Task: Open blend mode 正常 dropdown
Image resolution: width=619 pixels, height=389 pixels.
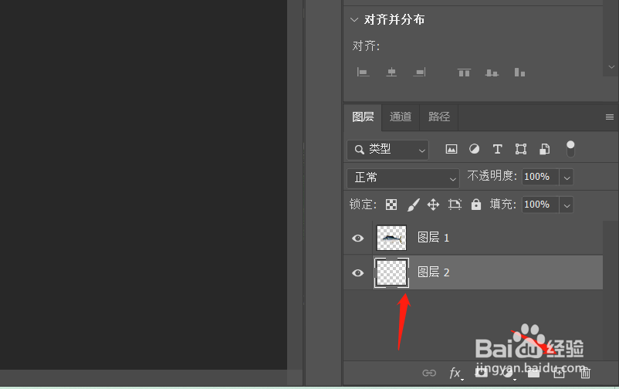Action: click(x=403, y=178)
